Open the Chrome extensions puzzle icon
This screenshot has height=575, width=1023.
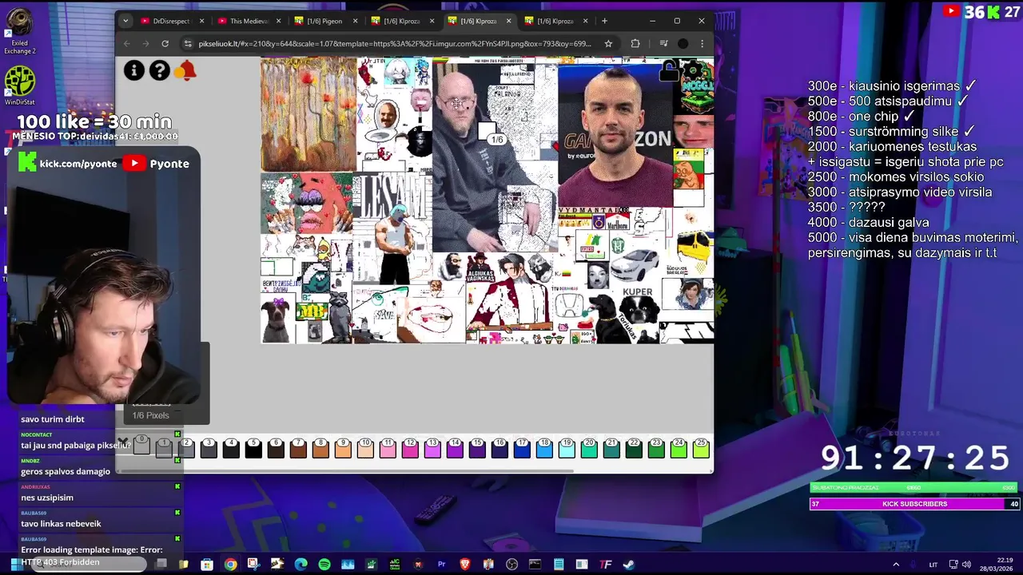point(635,44)
